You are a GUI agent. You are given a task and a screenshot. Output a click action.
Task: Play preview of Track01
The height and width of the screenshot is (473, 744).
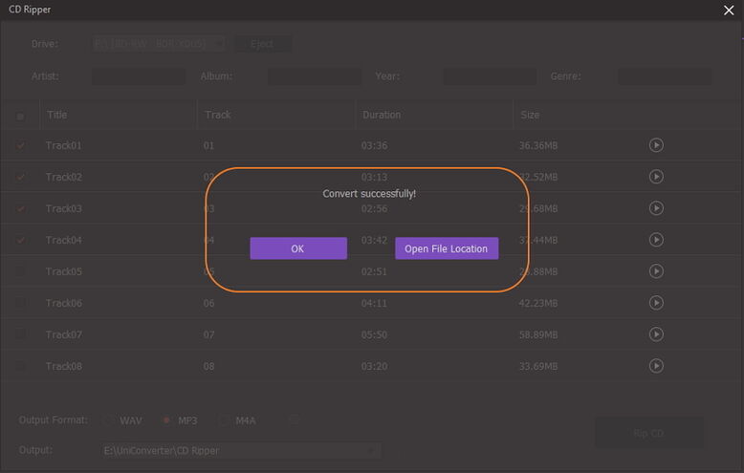pyautogui.click(x=656, y=145)
